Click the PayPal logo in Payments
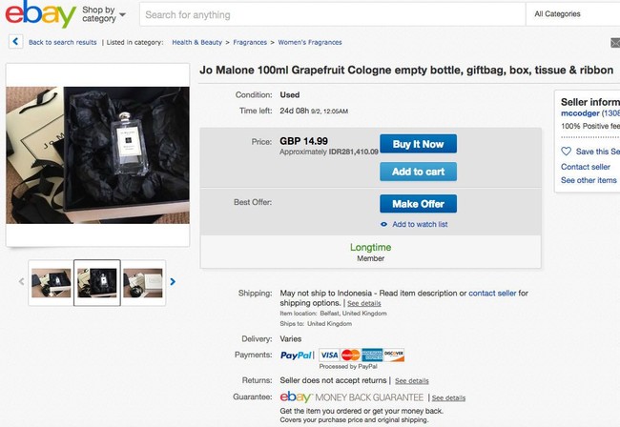This screenshot has height=427, width=620. coord(297,355)
